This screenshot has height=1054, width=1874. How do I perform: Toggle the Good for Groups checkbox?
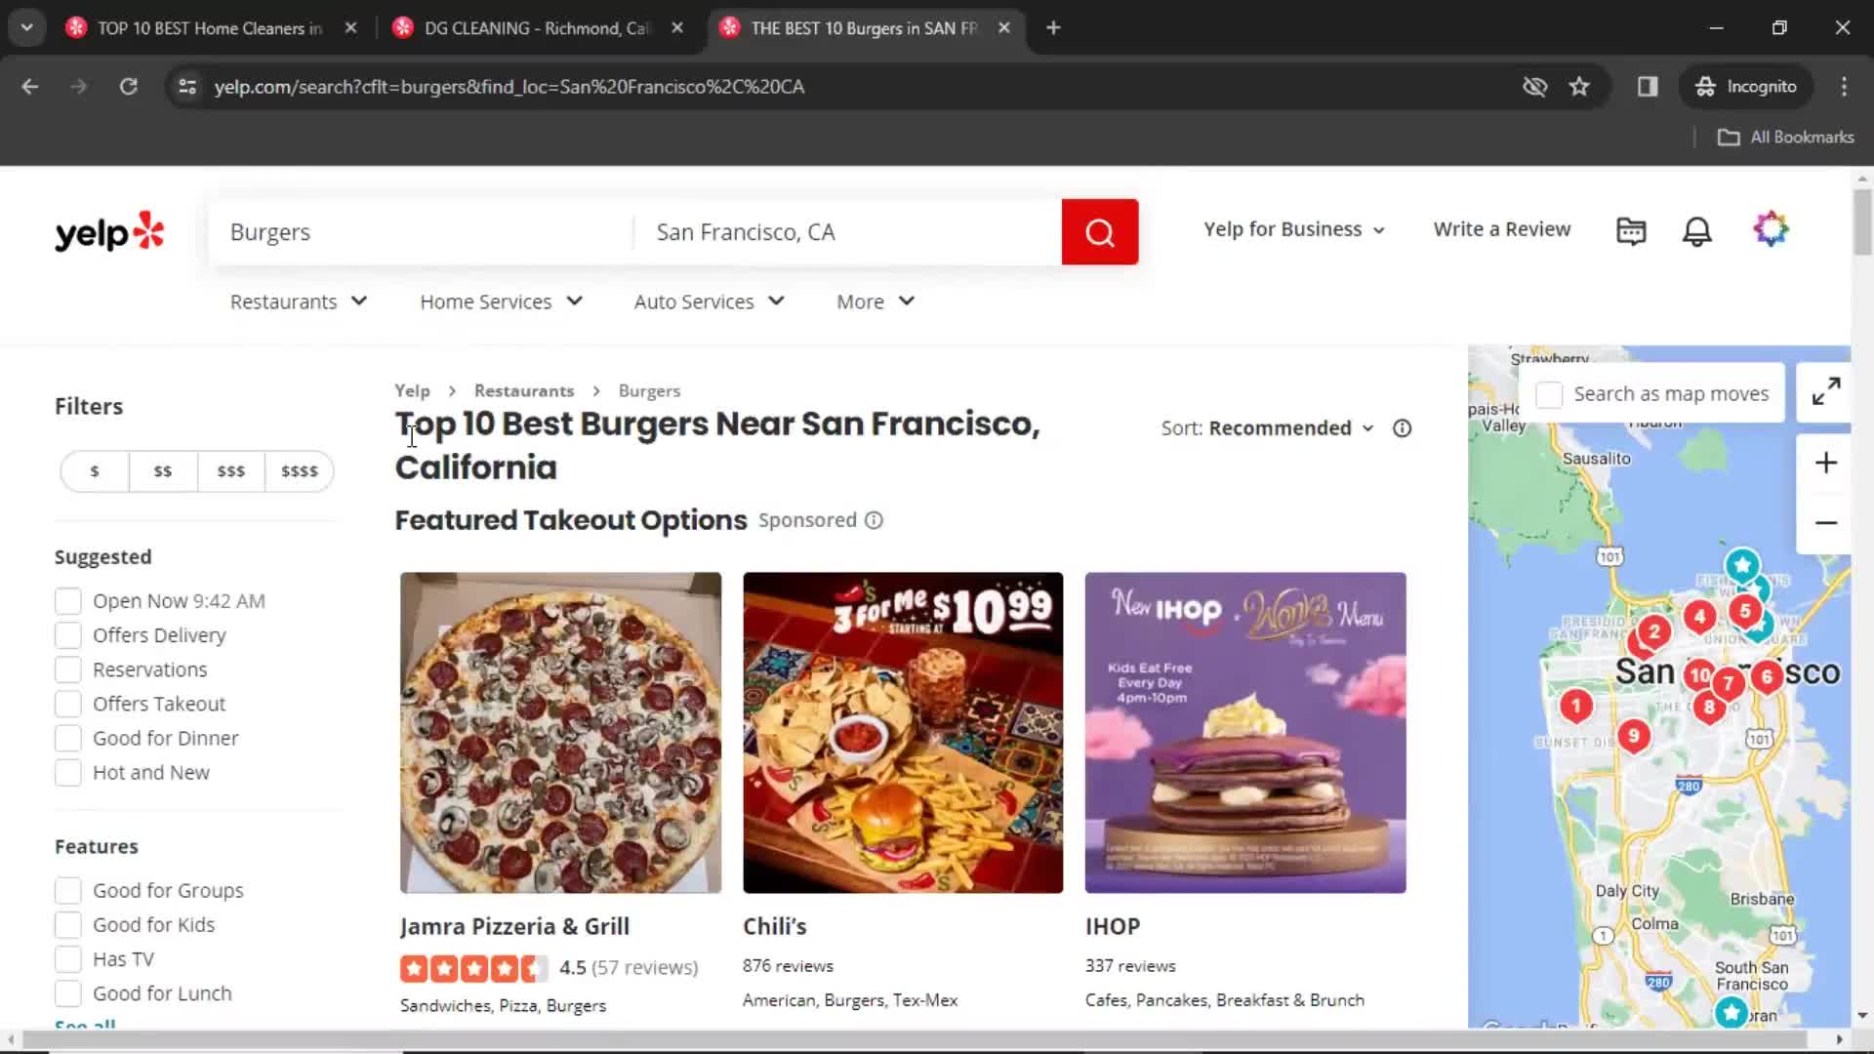pyautogui.click(x=67, y=889)
